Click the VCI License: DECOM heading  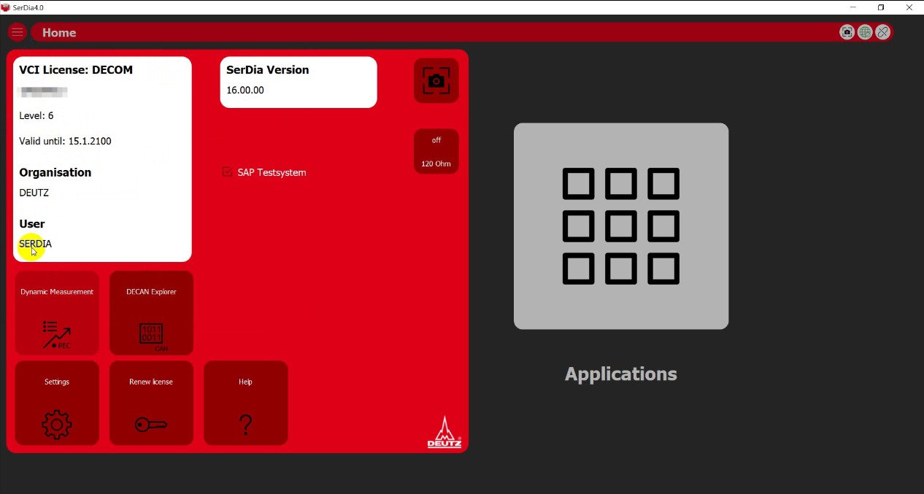tap(76, 70)
